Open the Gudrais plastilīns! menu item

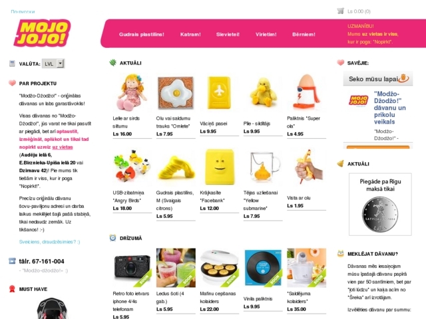pos(142,35)
